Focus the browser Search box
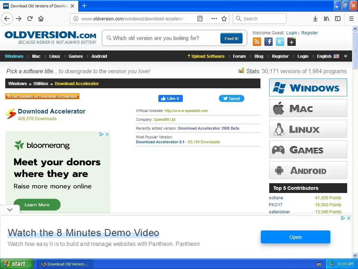Viewport: 358px width, 269px height. (x=259, y=19)
